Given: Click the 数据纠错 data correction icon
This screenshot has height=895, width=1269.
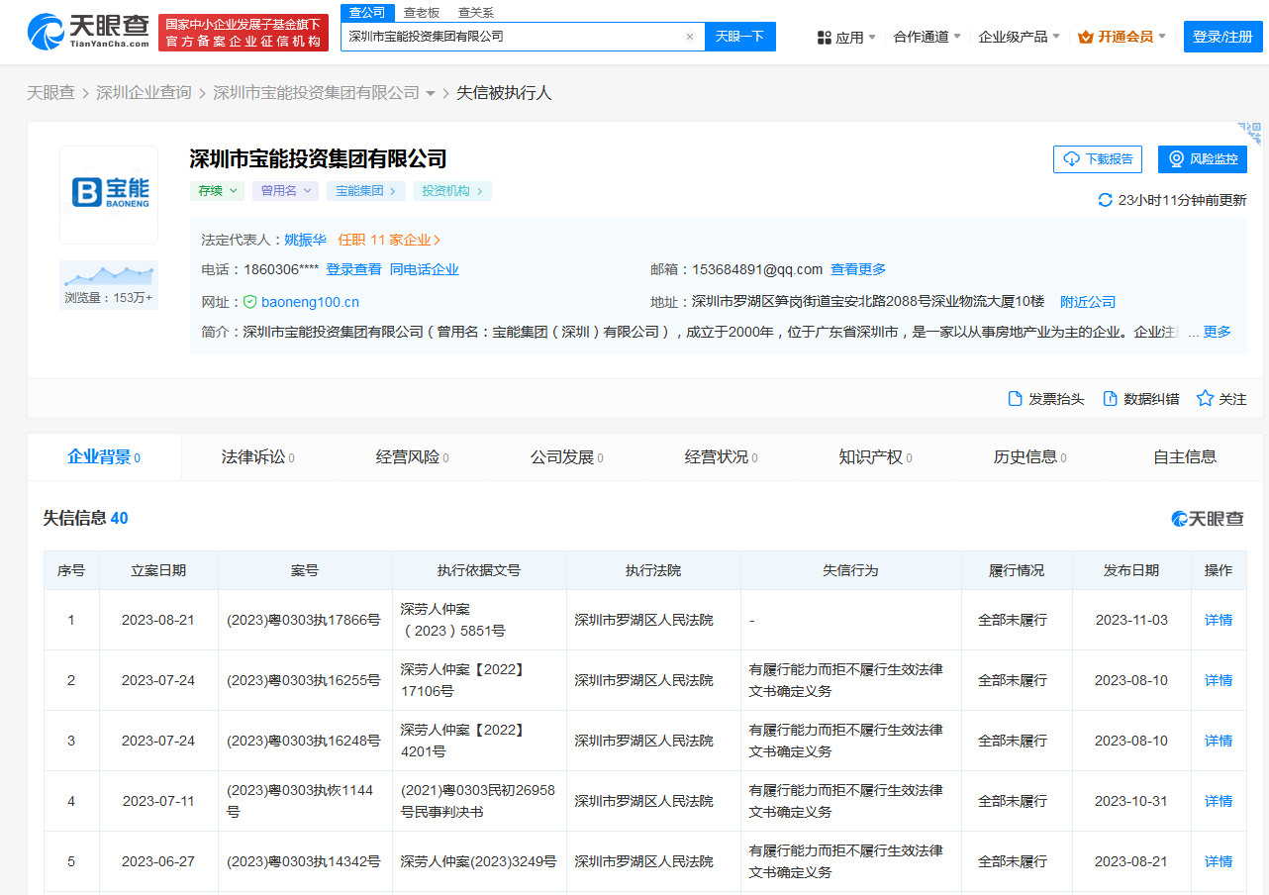Looking at the screenshot, I should [x=1110, y=399].
